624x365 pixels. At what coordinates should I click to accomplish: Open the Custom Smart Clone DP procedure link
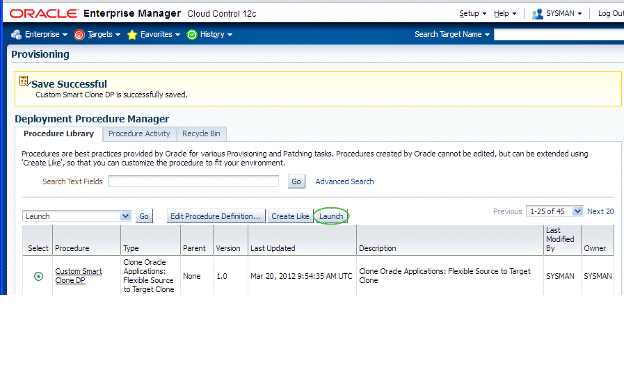[x=79, y=275]
